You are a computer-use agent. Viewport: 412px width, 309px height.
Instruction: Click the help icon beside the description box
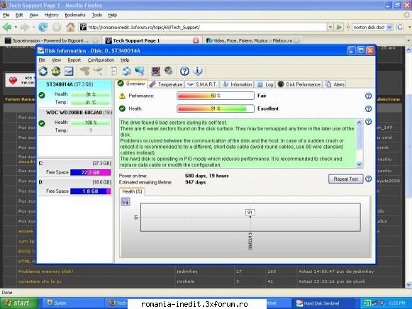(x=368, y=122)
